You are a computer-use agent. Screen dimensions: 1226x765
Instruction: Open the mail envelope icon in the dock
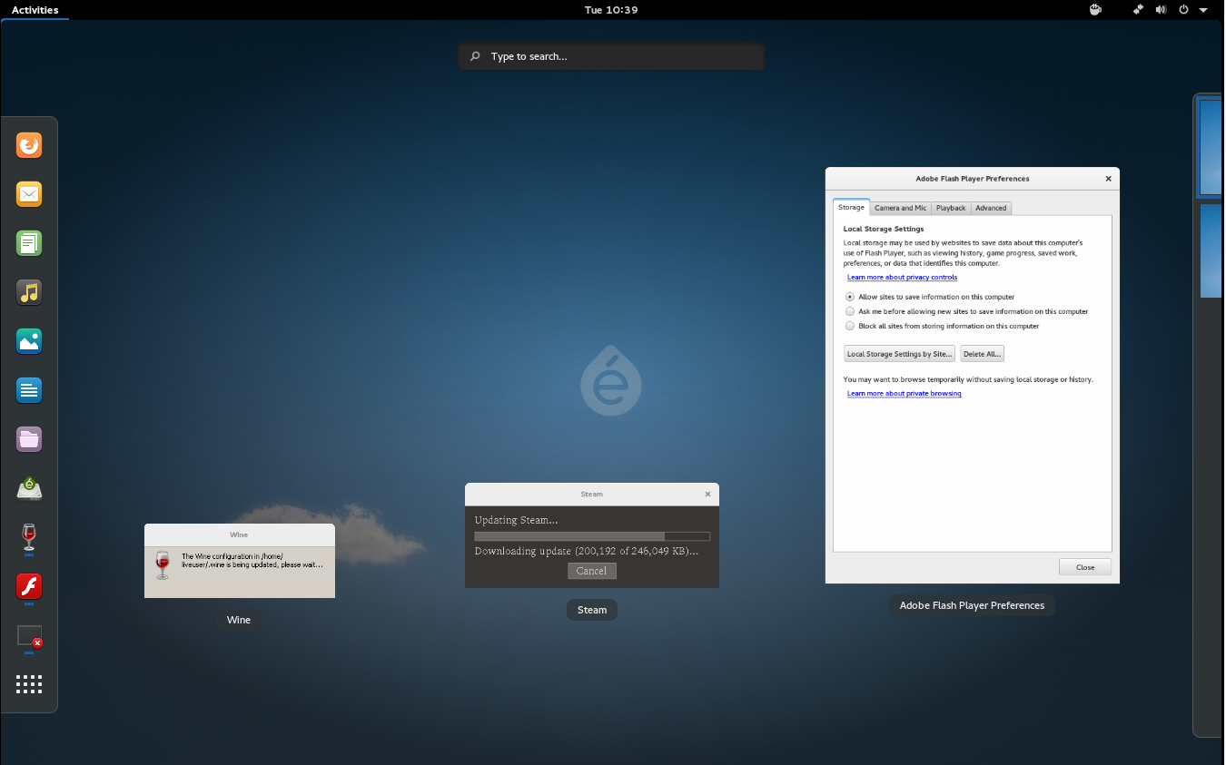coord(29,194)
